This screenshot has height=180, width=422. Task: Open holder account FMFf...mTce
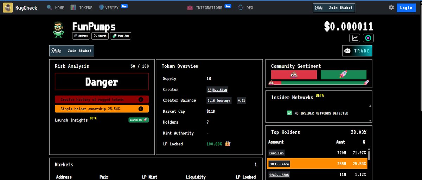[x=279, y=164]
